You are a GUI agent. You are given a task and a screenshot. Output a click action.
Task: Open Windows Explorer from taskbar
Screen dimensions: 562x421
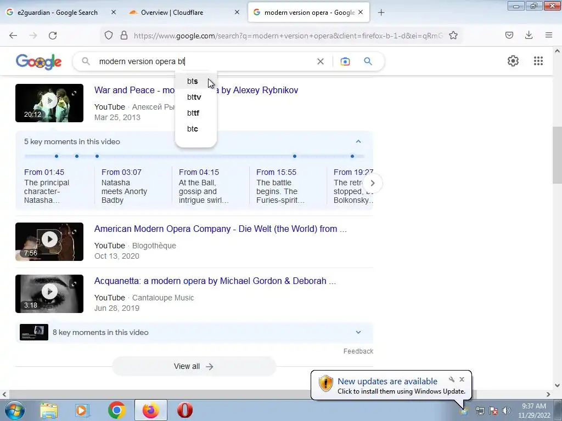tap(49, 410)
